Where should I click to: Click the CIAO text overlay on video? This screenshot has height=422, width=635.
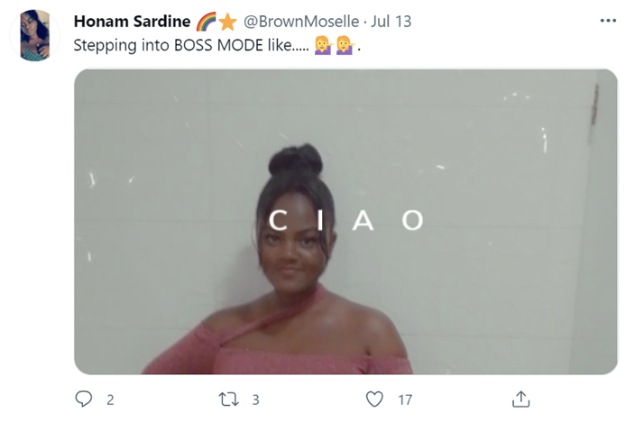[346, 220]
